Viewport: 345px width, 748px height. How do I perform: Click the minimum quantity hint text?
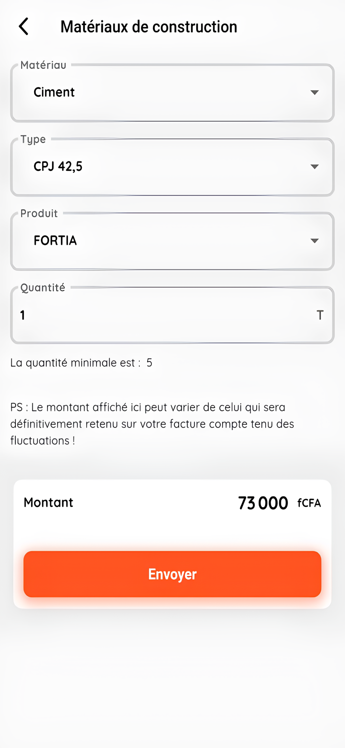coord(81,363)
